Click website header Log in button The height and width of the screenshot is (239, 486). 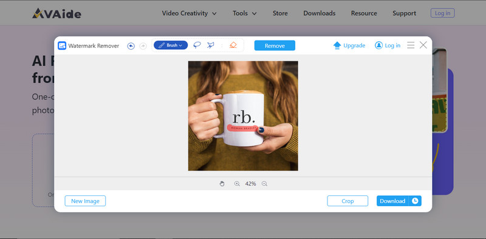point(443,13)
